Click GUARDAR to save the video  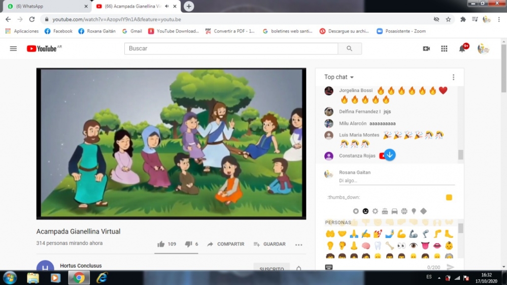click(269, 244)
